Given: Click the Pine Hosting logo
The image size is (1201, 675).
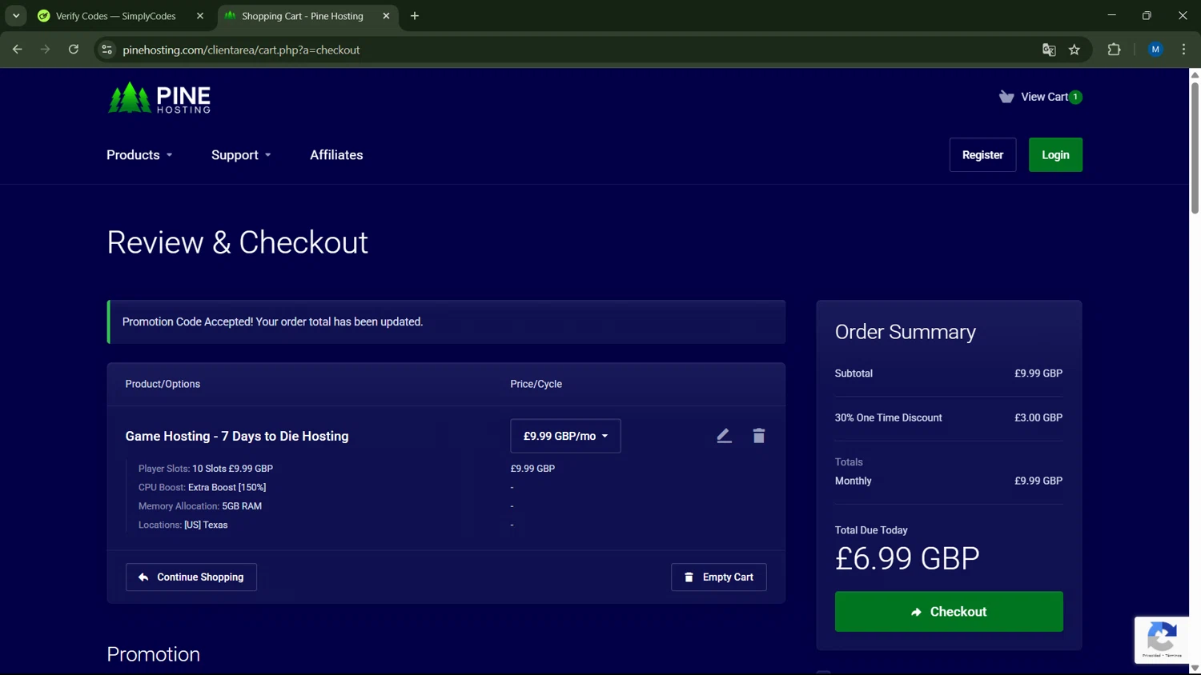Looking at the screenshot, I should [x=159, y=98].
